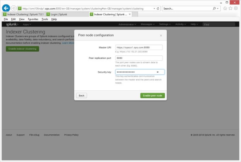Close the Peer node configuration dialog

(x=161, y=35)
